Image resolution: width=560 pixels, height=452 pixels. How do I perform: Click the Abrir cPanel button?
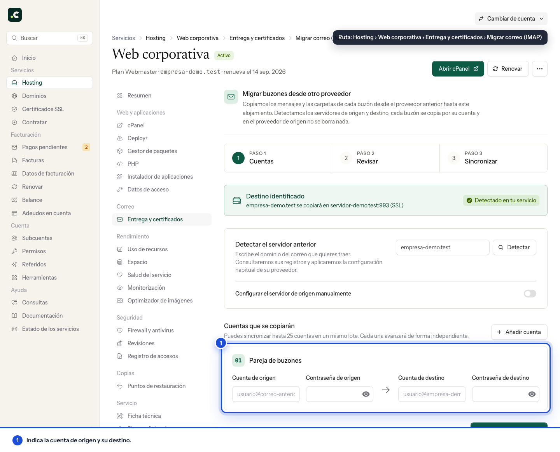[458, 69]
